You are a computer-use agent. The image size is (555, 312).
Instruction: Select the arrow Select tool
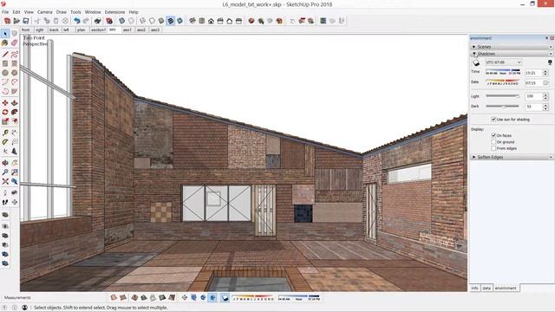(5, 34)
